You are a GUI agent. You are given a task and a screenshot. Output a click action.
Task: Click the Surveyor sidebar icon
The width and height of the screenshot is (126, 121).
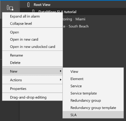(10, 8)
